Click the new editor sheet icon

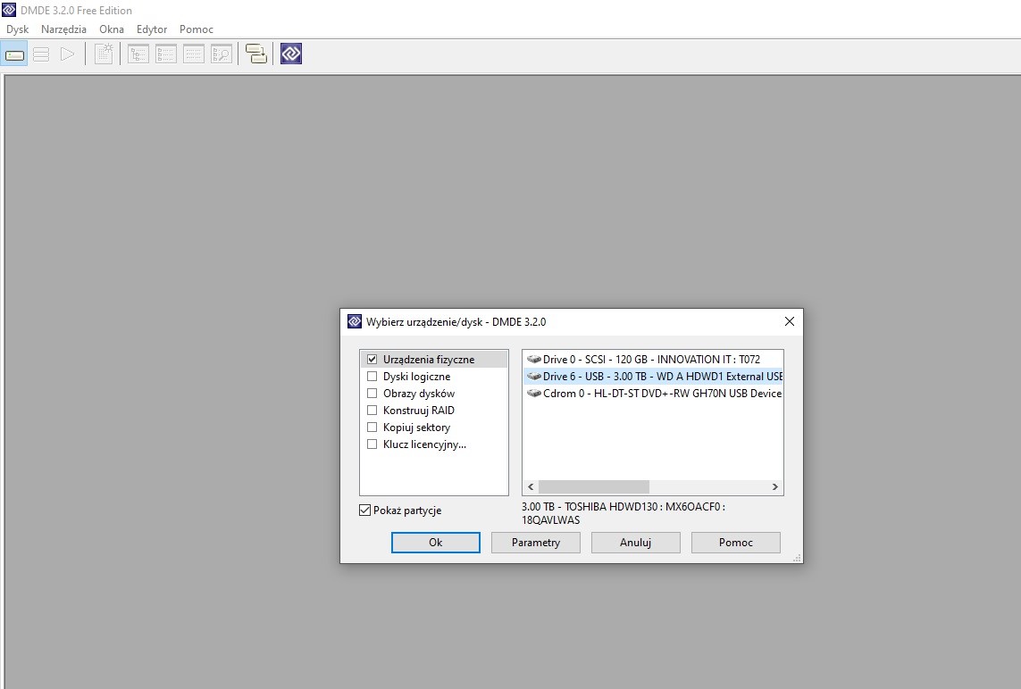[105, 54]
